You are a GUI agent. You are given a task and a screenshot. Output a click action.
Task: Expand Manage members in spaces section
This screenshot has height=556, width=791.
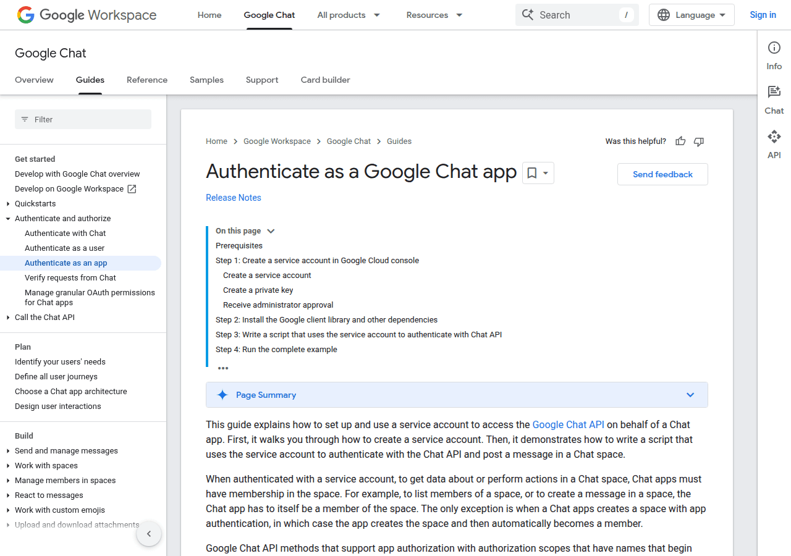point(8,481)
